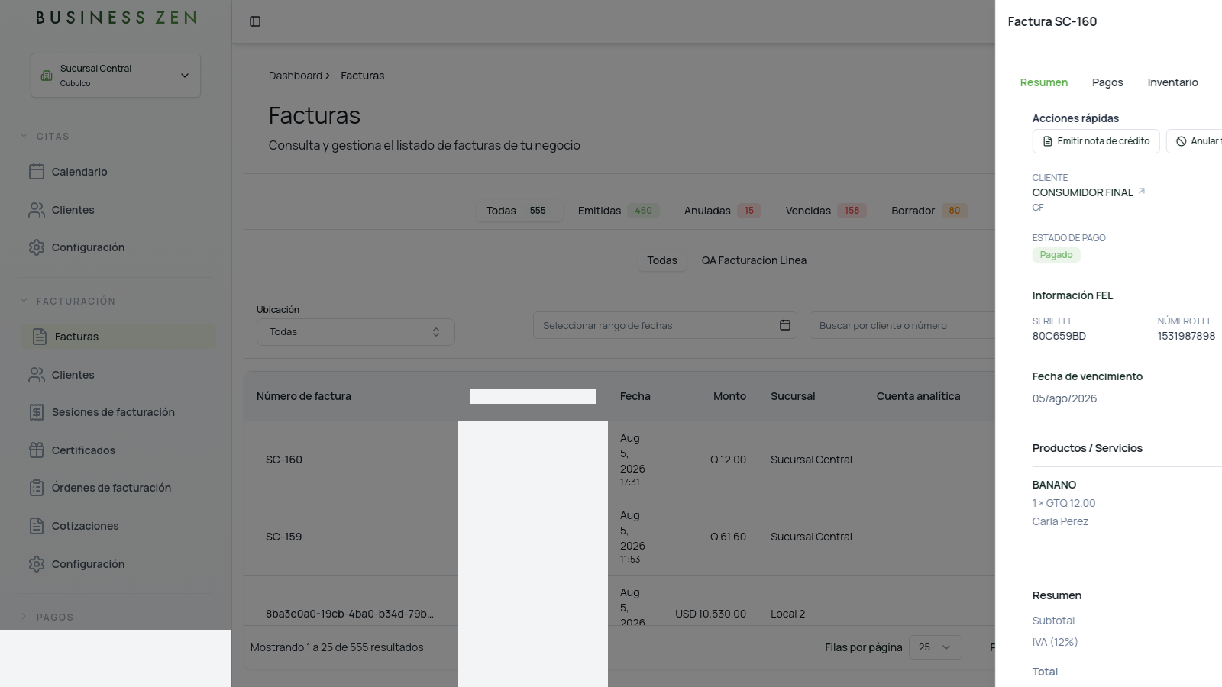
Task: Click the Calendario calendar icon
Action: [x=37, y=172]
